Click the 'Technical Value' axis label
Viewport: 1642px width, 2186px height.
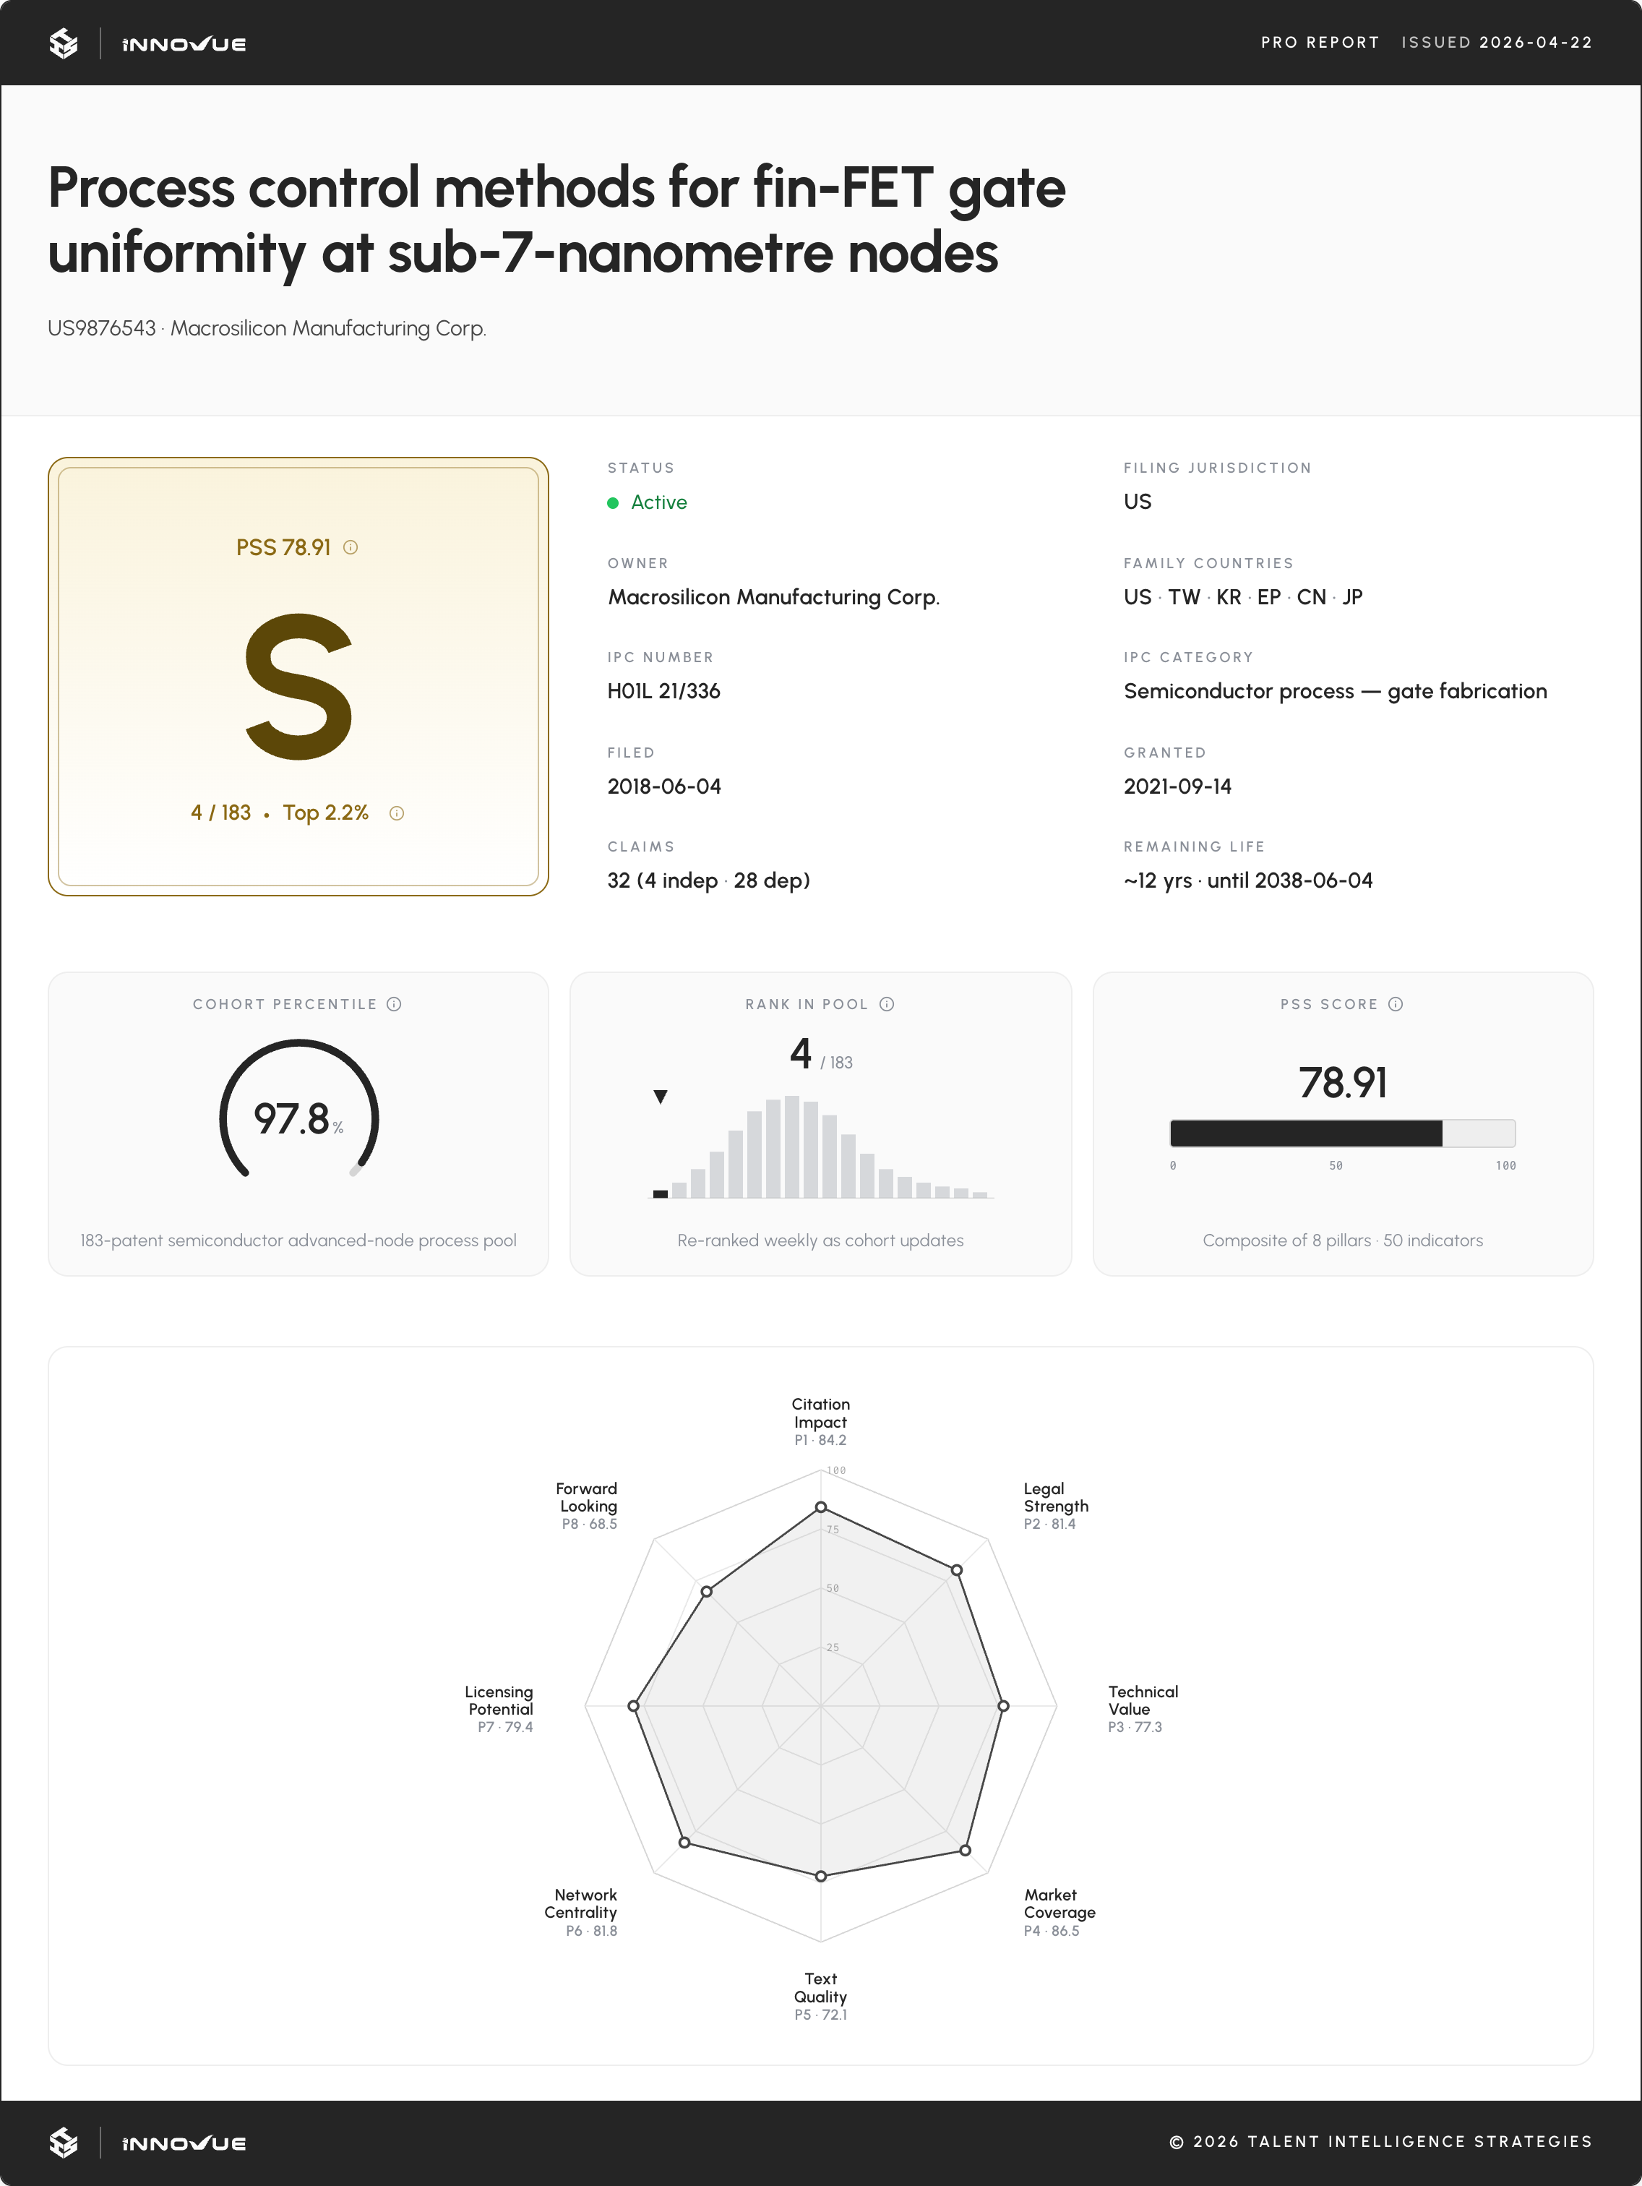coord(1143,1701)
